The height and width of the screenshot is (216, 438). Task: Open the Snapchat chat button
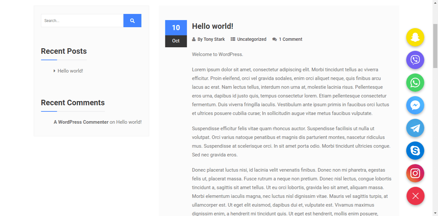(x=415, y=37)
